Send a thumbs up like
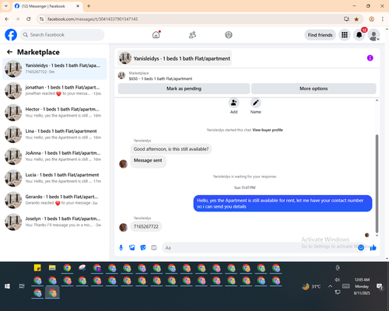Image resolution: width=389 pixels, height=311 pixels. [373, 248]
